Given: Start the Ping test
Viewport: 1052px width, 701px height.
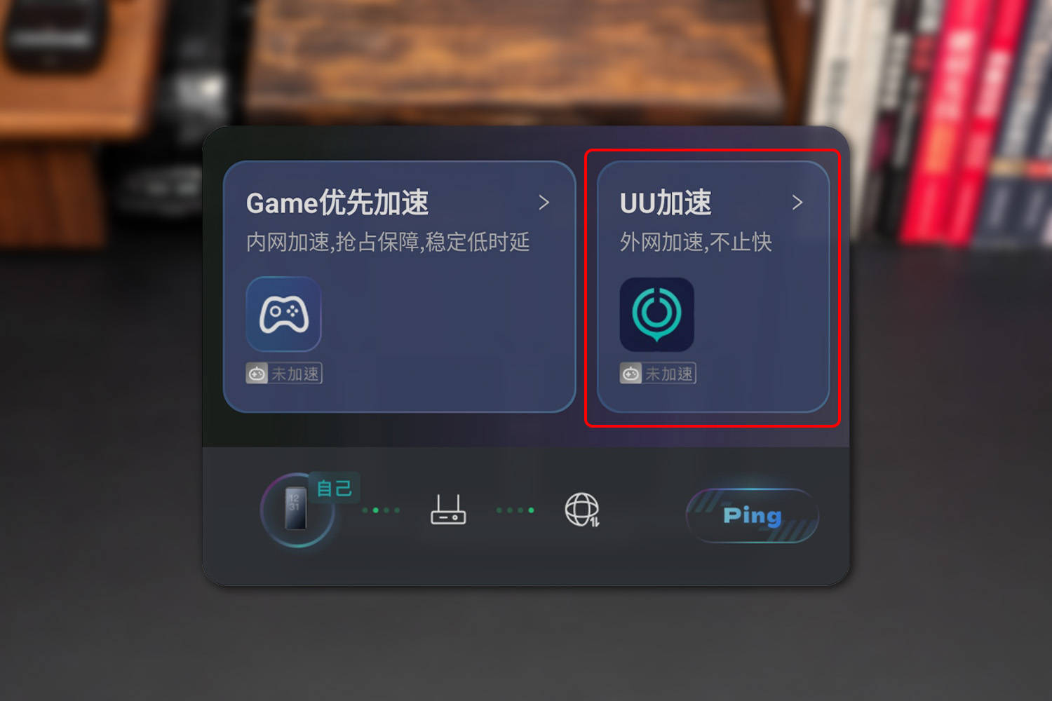Looking at the screenshot, I should [x=753, y=516].
